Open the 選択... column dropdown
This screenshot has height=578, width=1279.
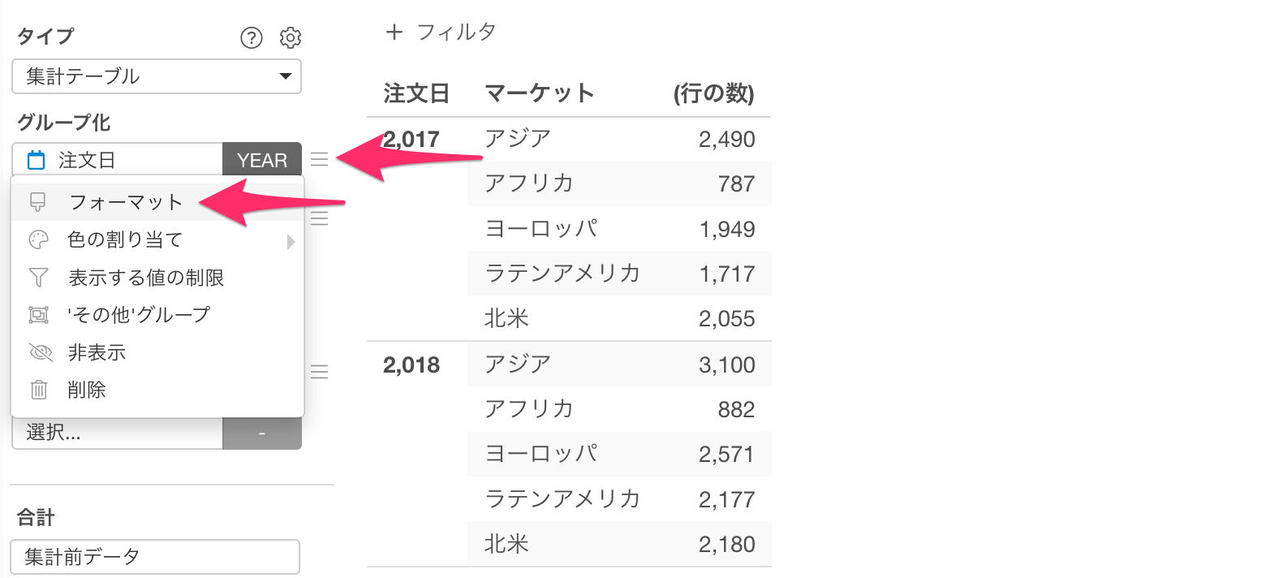tap(118, 433)
